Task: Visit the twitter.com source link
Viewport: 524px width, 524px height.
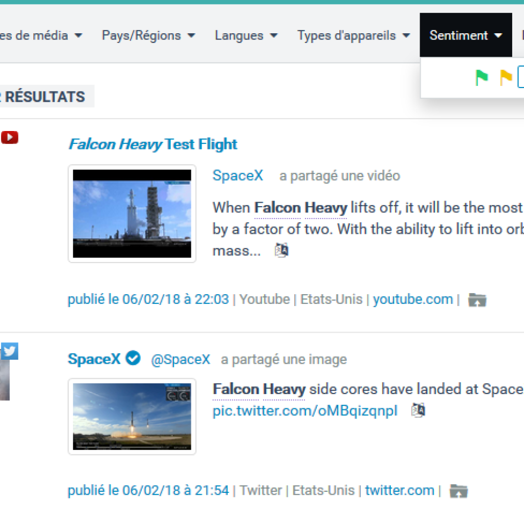Action: (x=400, y=491)
